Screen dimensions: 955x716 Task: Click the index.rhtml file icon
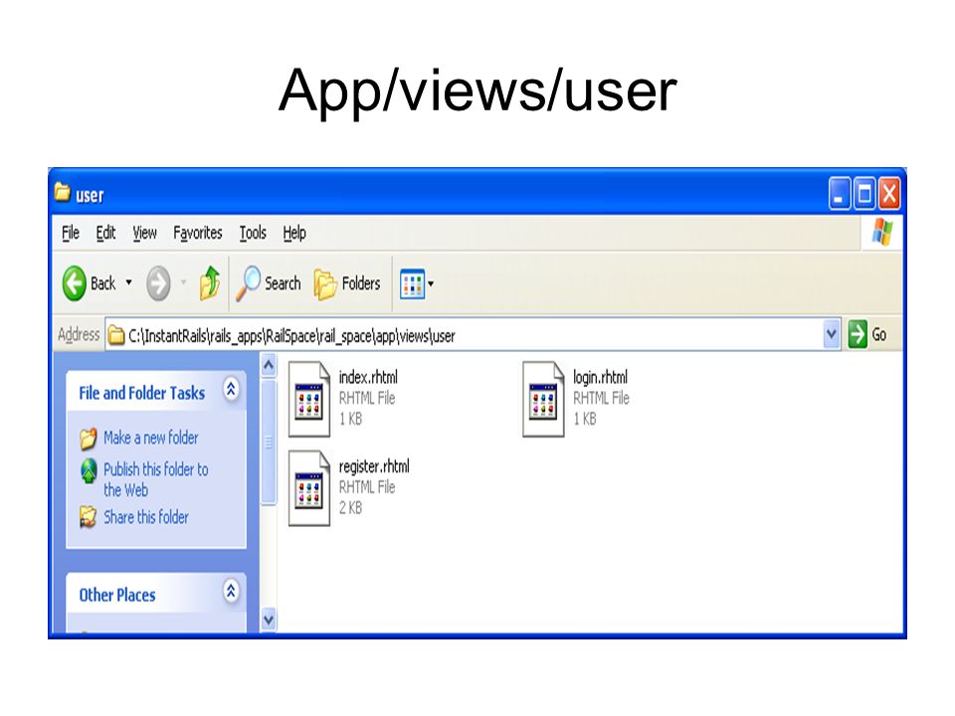[308, 400]
